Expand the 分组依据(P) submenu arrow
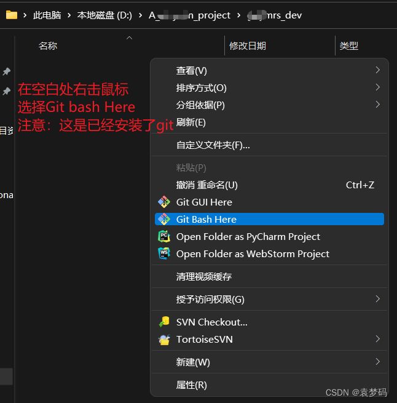Screen dimensions: 397x403 coord(377,105)
